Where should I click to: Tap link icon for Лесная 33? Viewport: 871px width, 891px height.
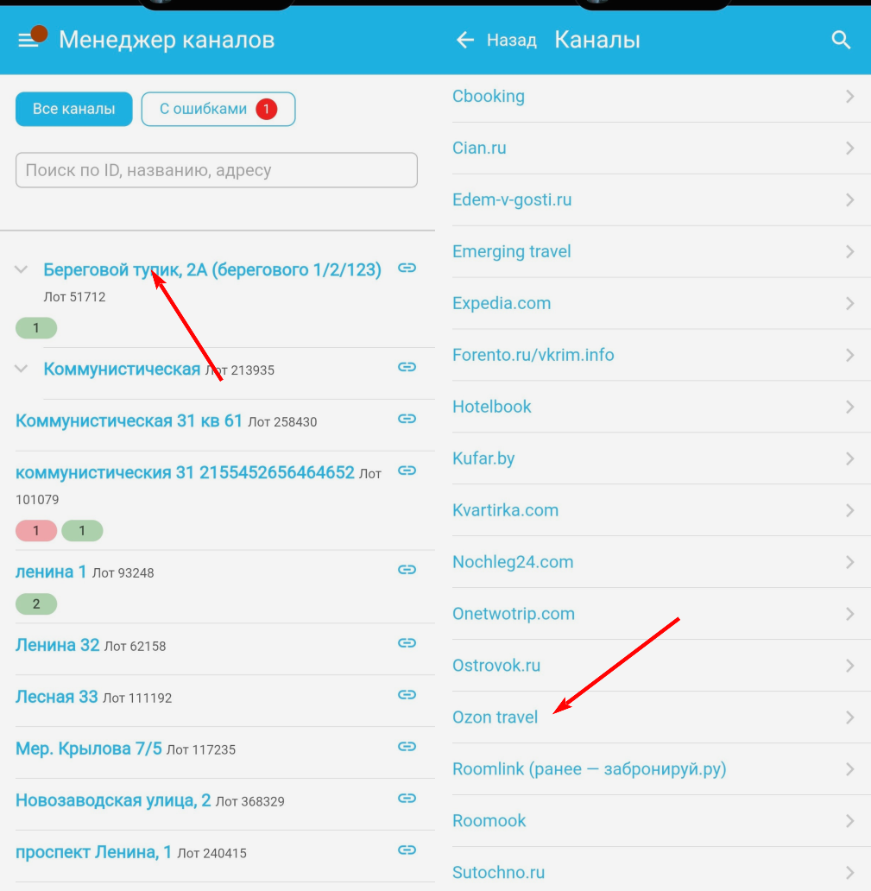[x=407, y=694]
